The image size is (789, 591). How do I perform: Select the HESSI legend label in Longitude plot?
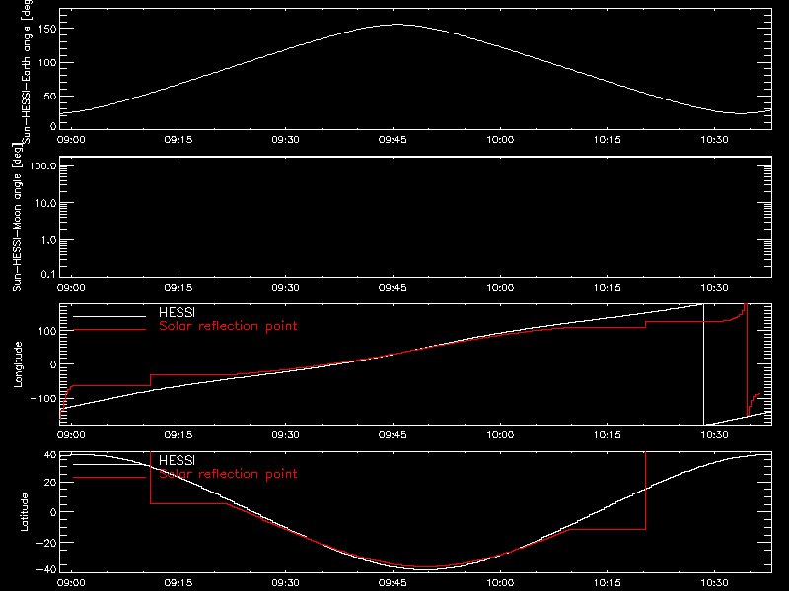pos(177,312)
